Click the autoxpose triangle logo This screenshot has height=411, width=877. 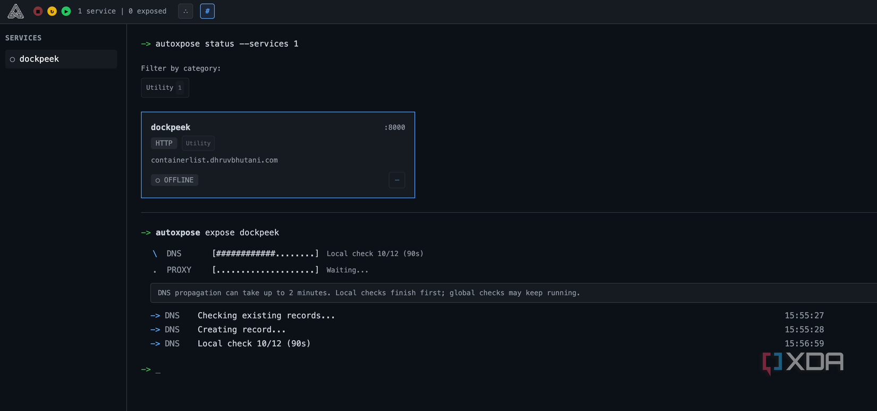(x=15, y=11)
